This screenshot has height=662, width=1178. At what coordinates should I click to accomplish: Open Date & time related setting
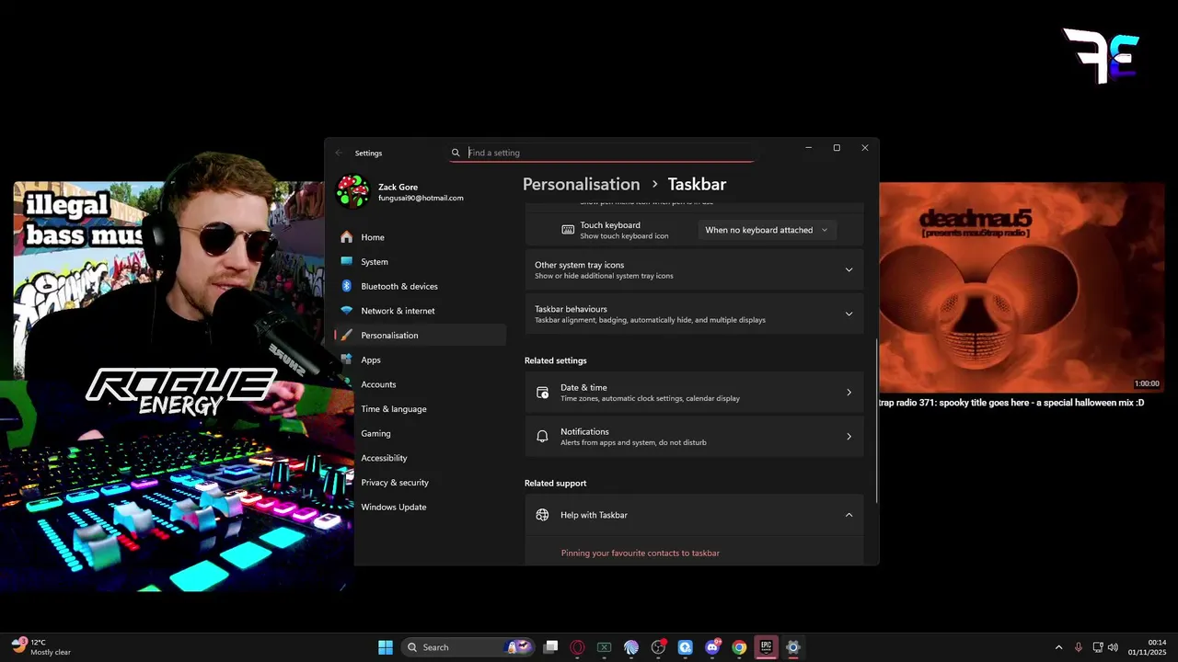[x=694, y=393]
